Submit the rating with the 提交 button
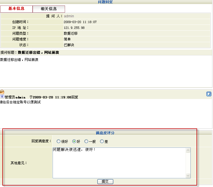 [x=105, y=182]
